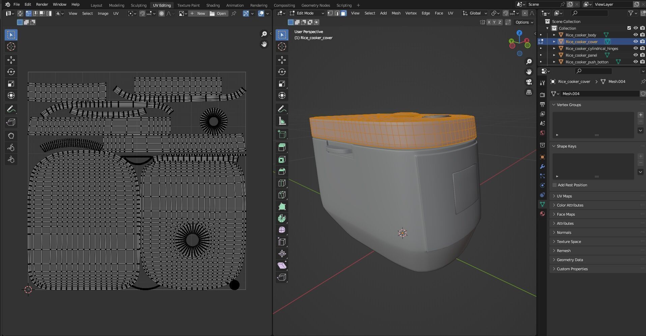Image resolution: width=646 pixels, height=336 pixels.
Task: Enable face select mode in 3D viewport
Action: tap(343, 13)
